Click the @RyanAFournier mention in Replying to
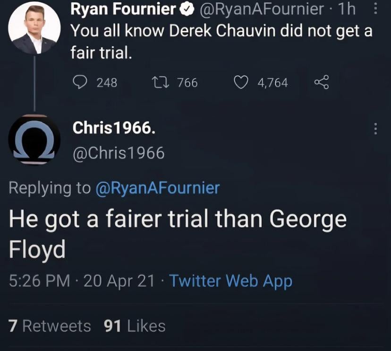This screenshot has height=351, width=391. 158,188
